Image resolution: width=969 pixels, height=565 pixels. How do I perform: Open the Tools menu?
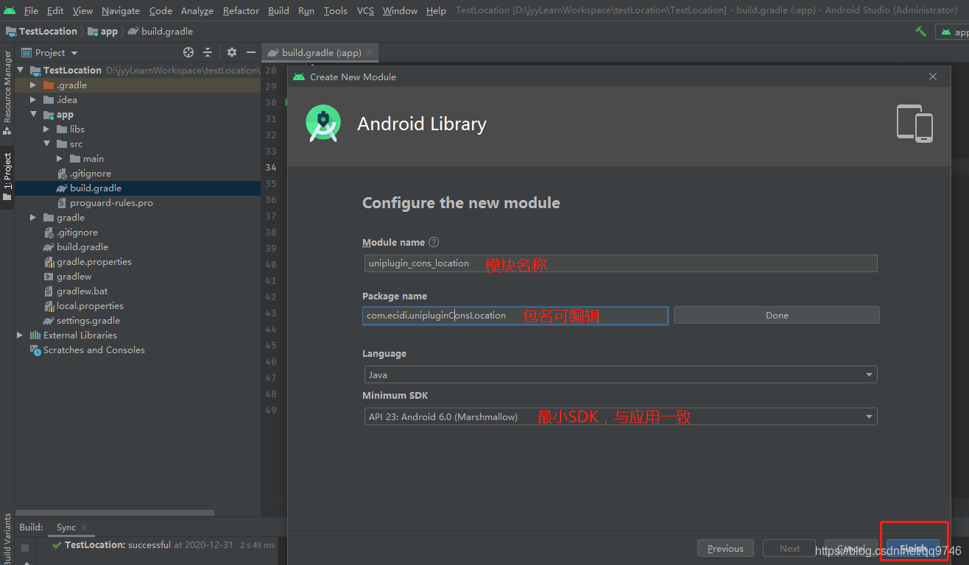click(x=336, y=10)
